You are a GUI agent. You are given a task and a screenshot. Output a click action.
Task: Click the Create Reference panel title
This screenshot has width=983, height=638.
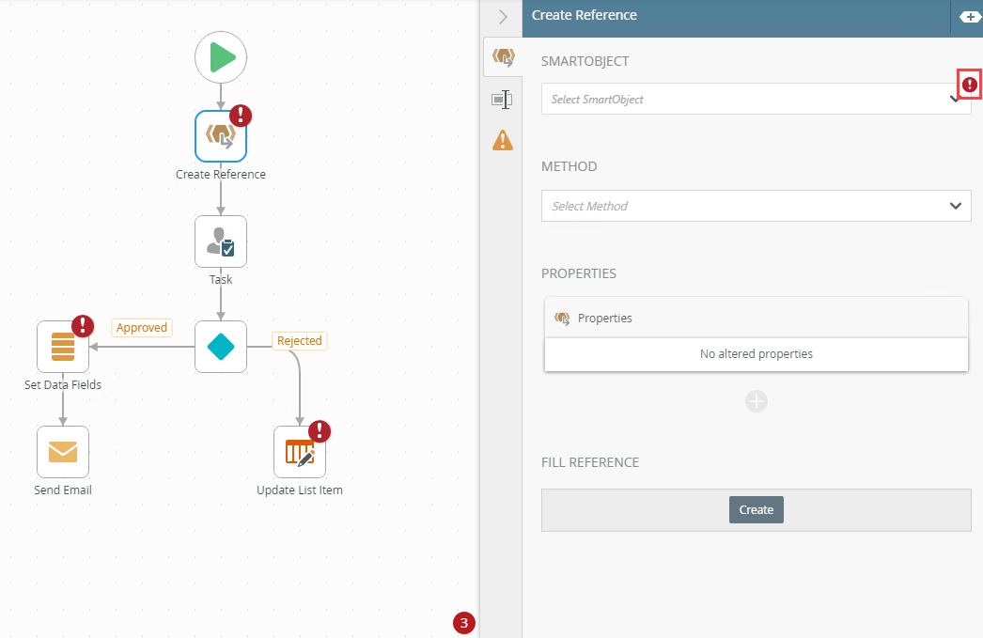click(x=585, y=15)
